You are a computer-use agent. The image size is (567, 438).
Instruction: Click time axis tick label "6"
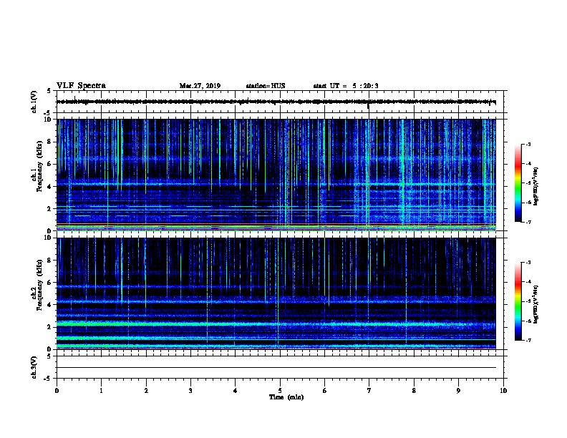click(324, 391)
